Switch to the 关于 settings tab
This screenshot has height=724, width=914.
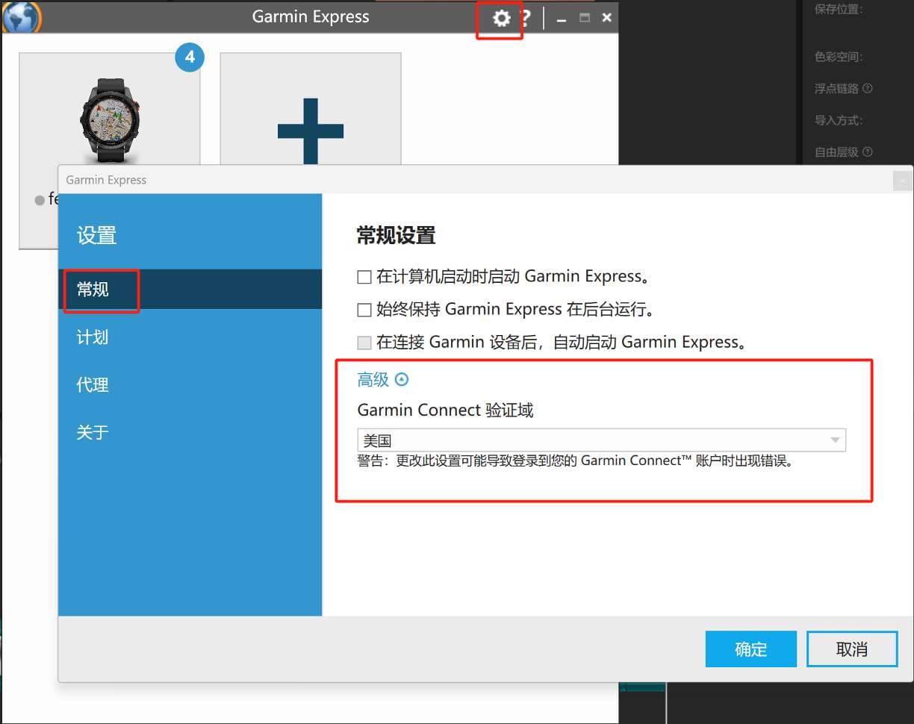click(190, 432)
